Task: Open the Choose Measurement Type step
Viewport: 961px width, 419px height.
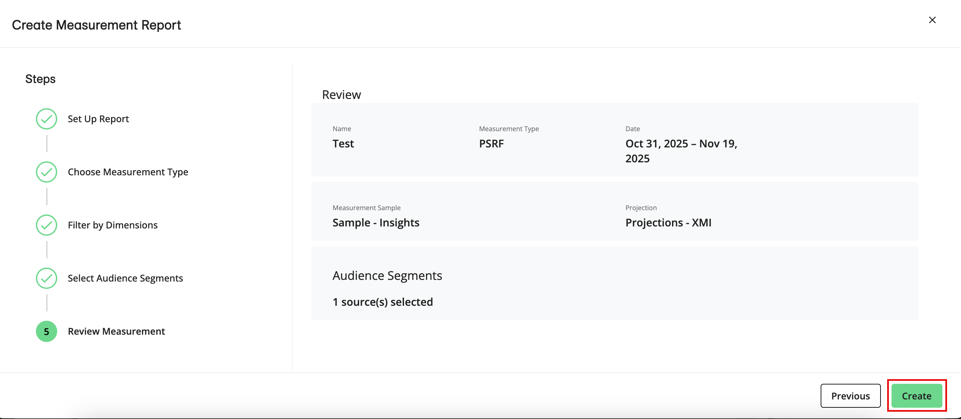Action: 128,172
